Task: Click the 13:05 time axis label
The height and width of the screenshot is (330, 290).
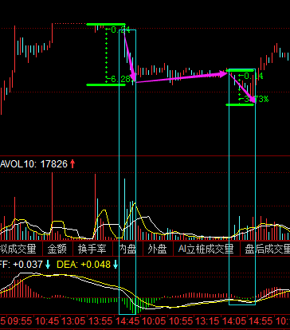Action: click(73, 321)
